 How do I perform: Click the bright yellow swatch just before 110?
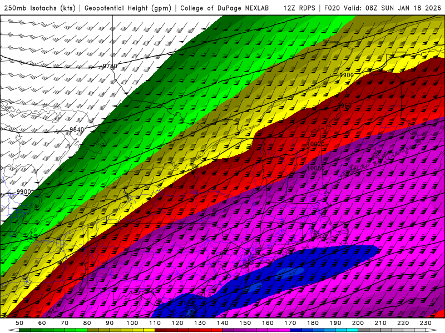point(149,330)
